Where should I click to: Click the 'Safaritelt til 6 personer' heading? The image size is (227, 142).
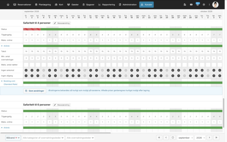tap(37, 105)
